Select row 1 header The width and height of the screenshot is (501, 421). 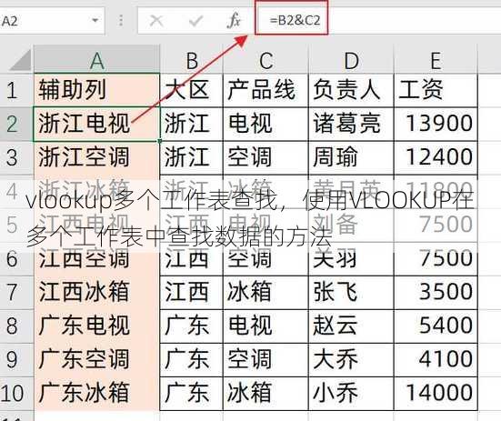coord(16,90)
